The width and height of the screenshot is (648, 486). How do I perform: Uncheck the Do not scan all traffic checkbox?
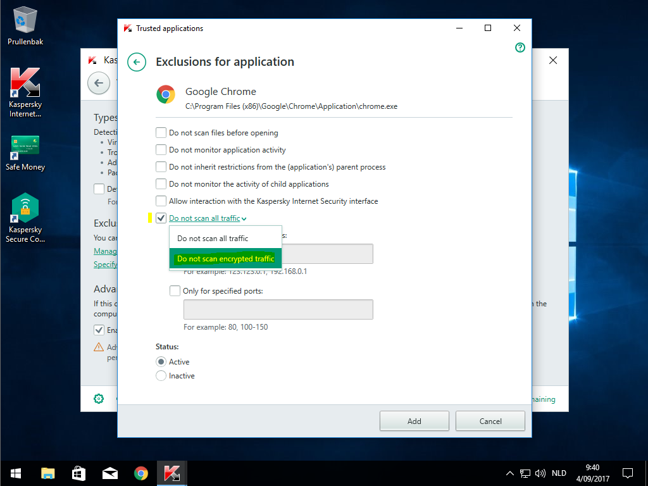(161, 218)
